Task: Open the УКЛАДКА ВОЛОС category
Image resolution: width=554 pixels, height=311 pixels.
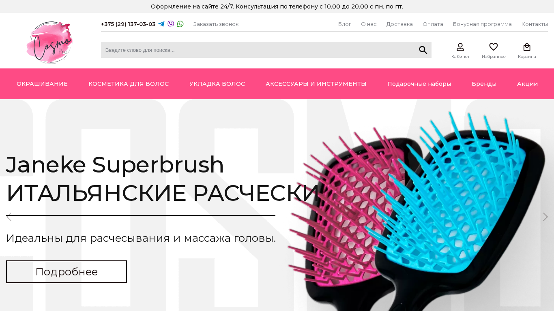Action: tap(217, 84)
